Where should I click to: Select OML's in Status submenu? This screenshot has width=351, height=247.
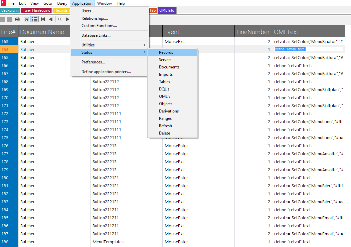point(173,96)
